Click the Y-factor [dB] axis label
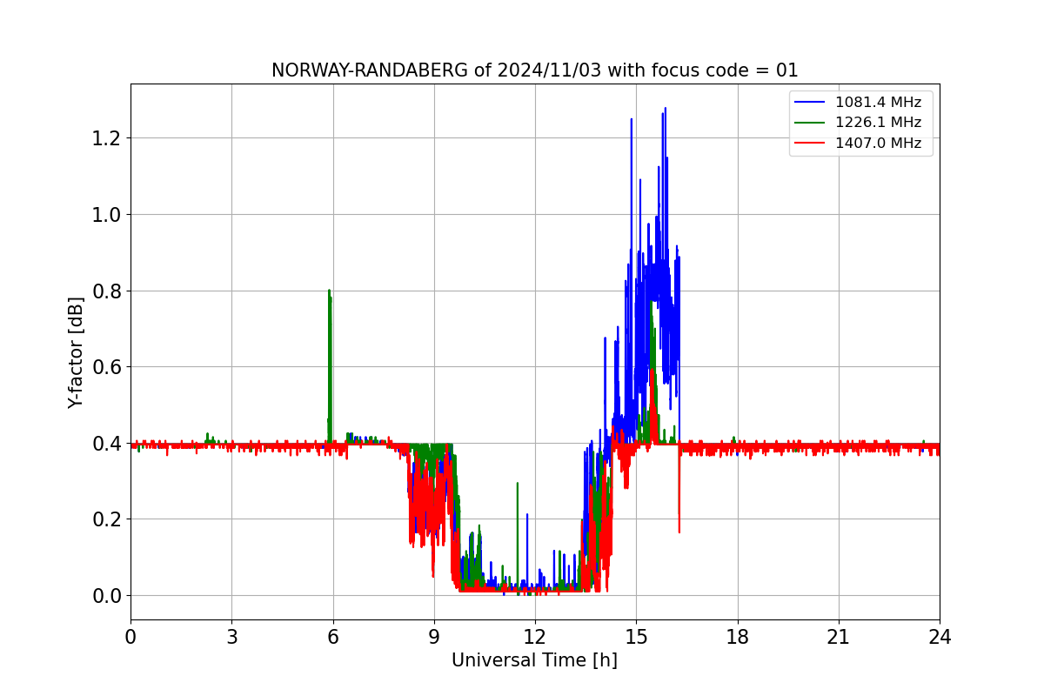 77,352
